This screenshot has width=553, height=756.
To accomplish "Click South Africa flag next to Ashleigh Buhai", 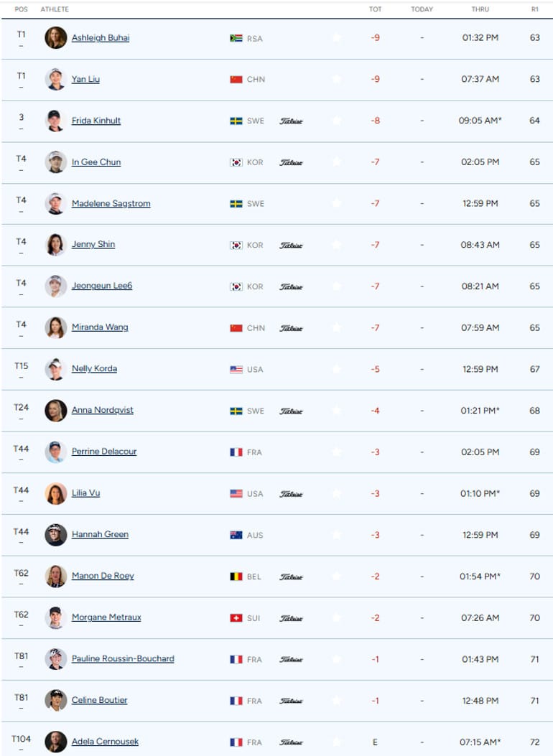I will pyautogui.click(x=236, y=38).
